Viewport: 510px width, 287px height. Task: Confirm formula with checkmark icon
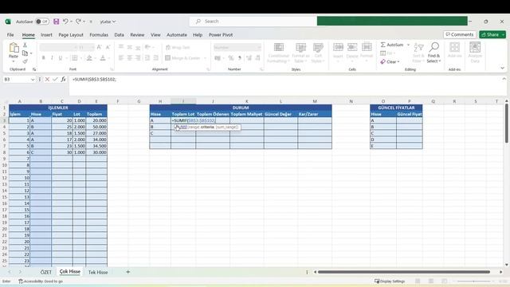pyautogui.click(x=55, y=80)
